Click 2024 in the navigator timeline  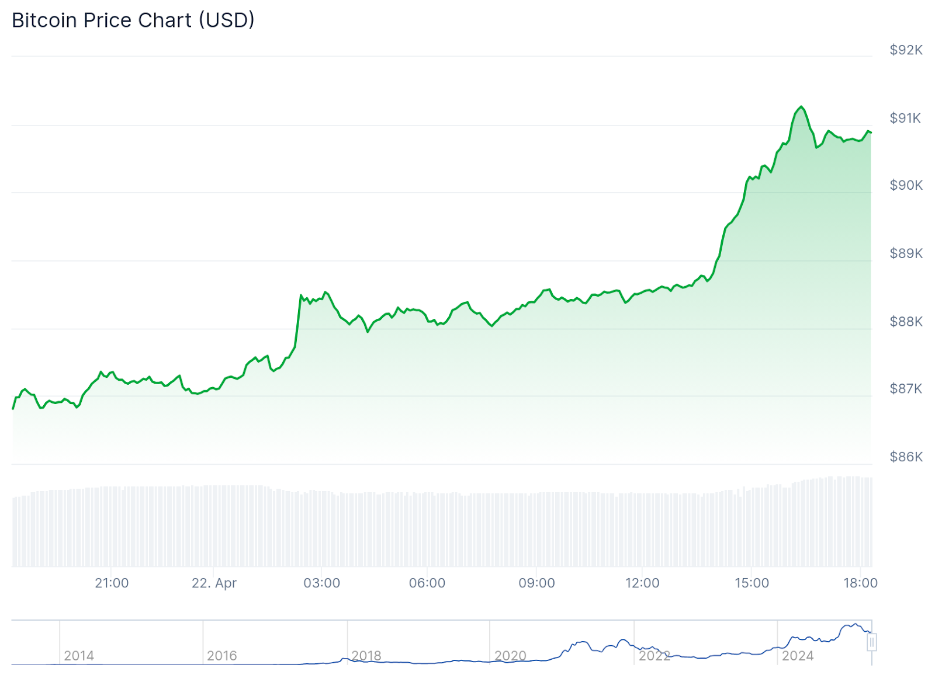pyautogui.click(x=798, y=656)
